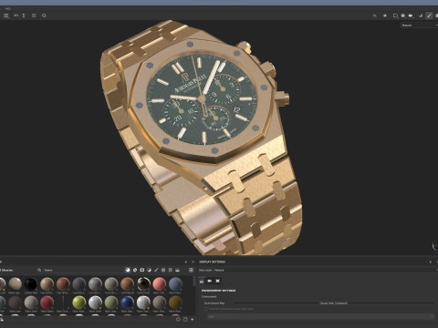Click the fit-view frame icon in top toolbar
The width and height of the screenshot is (438, 328).
pos(34,15)
